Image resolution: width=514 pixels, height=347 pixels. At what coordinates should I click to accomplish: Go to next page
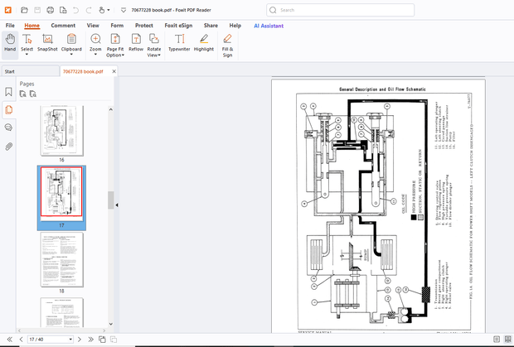pyautogui.click(x=80, y=340)
